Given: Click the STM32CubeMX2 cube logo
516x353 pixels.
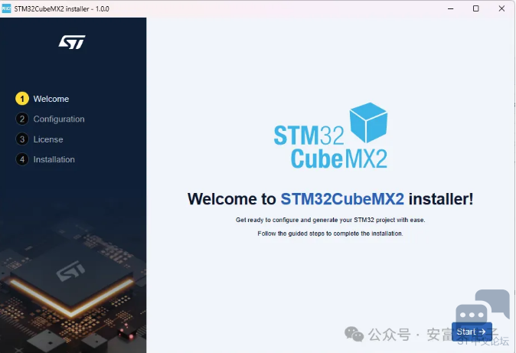Looking at the screenshot, I should [x=331, y=136].
